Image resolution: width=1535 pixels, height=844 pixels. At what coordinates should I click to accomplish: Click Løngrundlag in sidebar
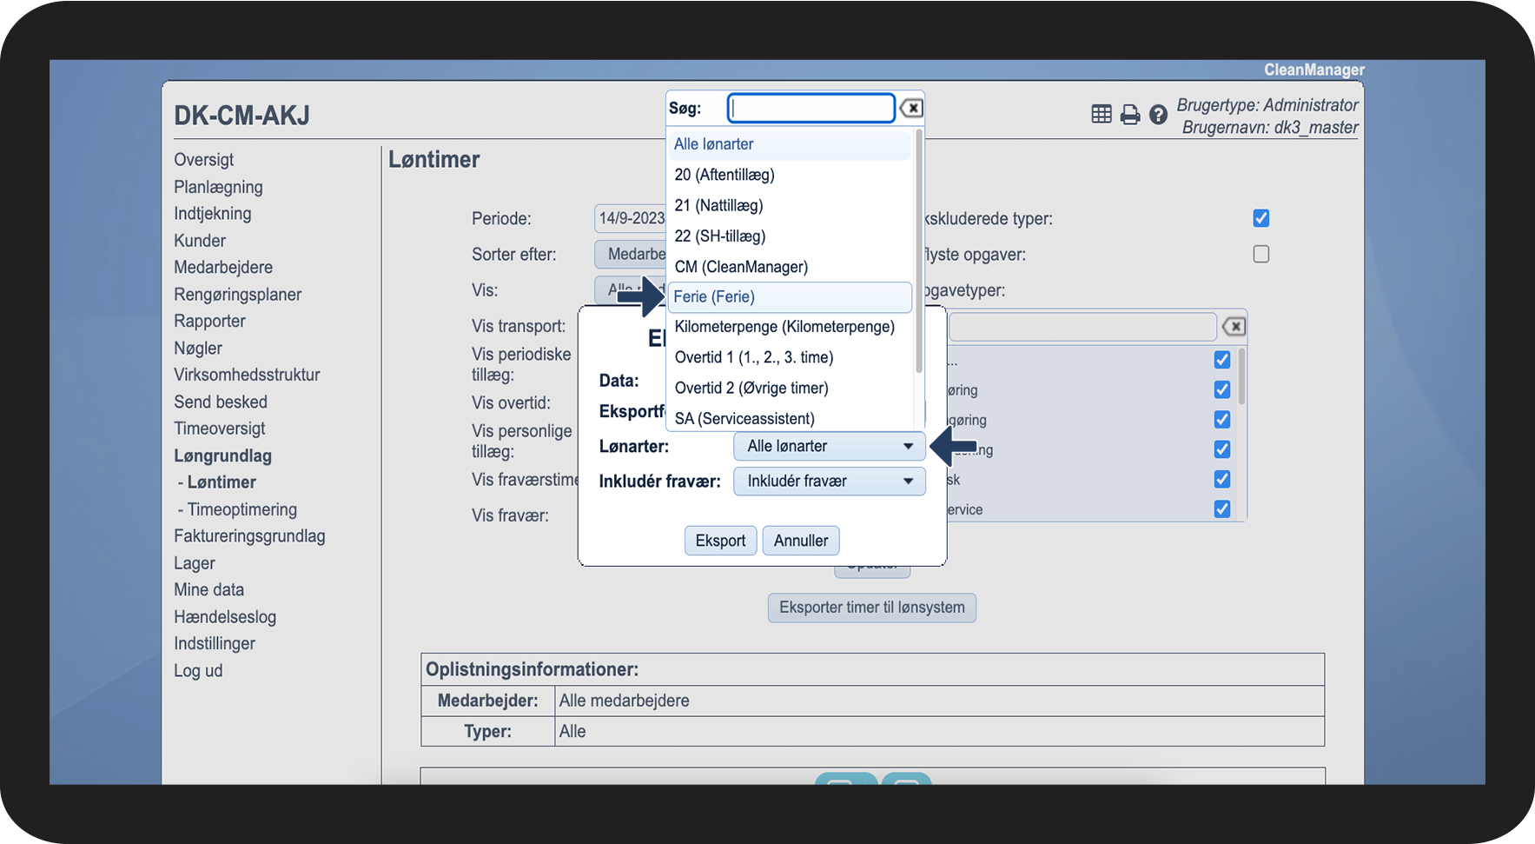(x=222, y=455)
